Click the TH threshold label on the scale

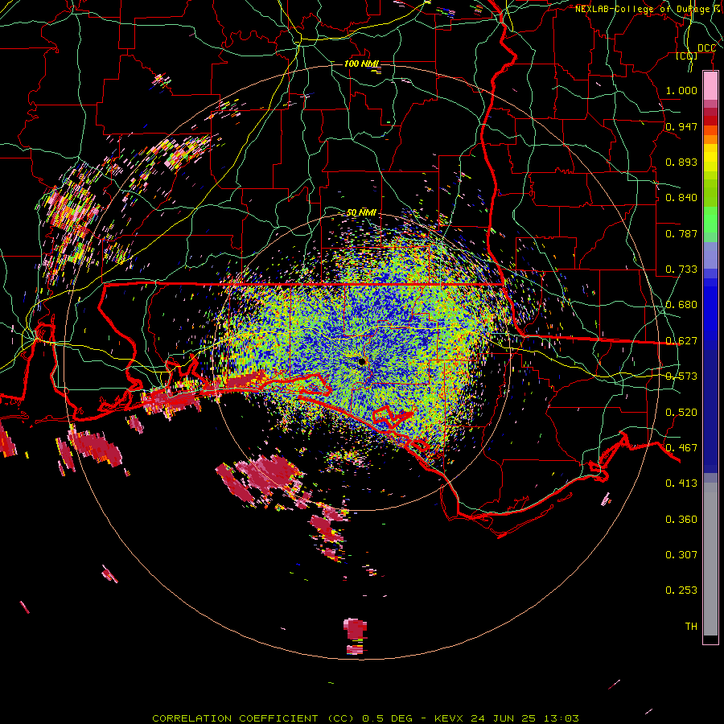691,627
